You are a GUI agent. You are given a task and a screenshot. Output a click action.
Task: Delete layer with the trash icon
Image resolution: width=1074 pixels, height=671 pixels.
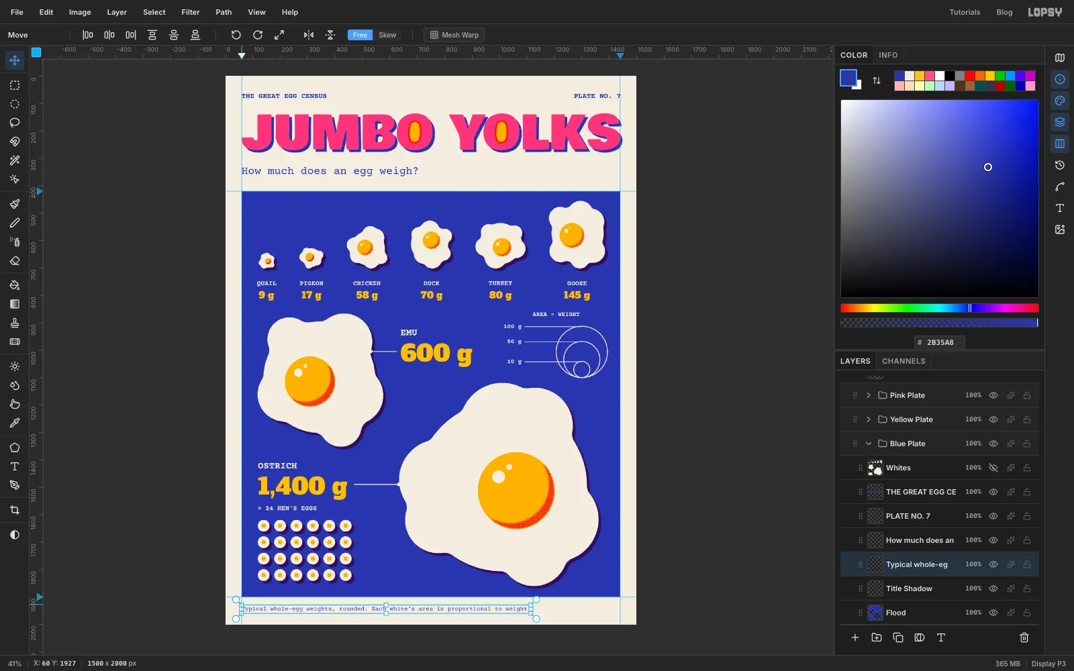click(x=1024, y=637)
